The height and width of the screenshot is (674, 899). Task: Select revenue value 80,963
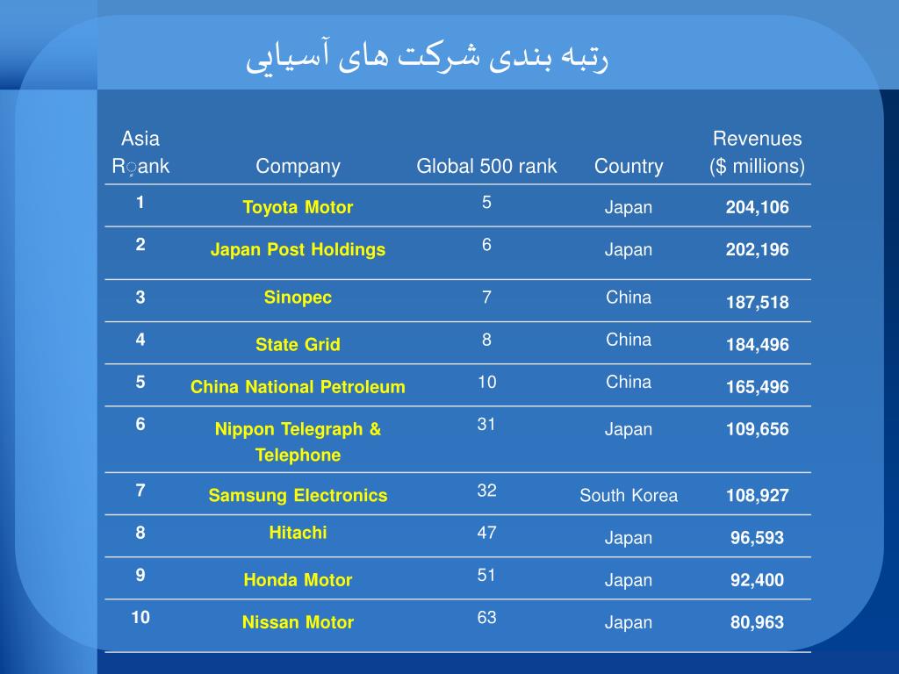tap(757, 622)
